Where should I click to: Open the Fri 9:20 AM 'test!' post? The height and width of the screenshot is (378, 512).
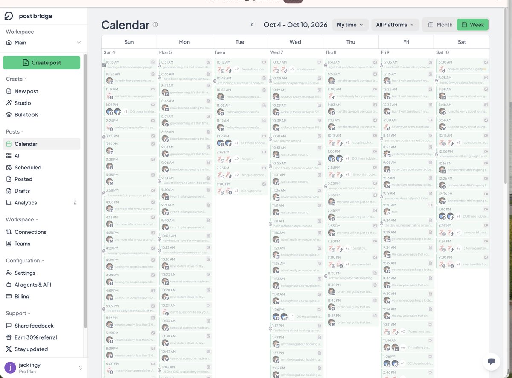(x=407, y=209)
